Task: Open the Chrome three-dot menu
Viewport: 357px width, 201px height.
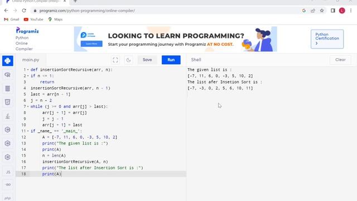Action: pos(351,11)
